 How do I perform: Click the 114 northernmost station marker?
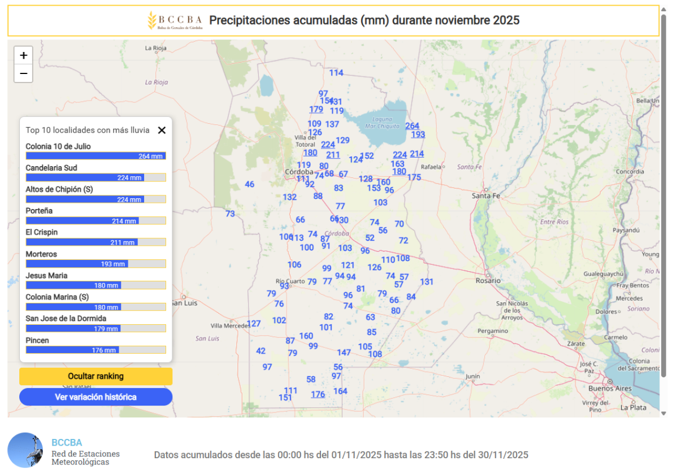pyautogui.click(x=336, y=73)
